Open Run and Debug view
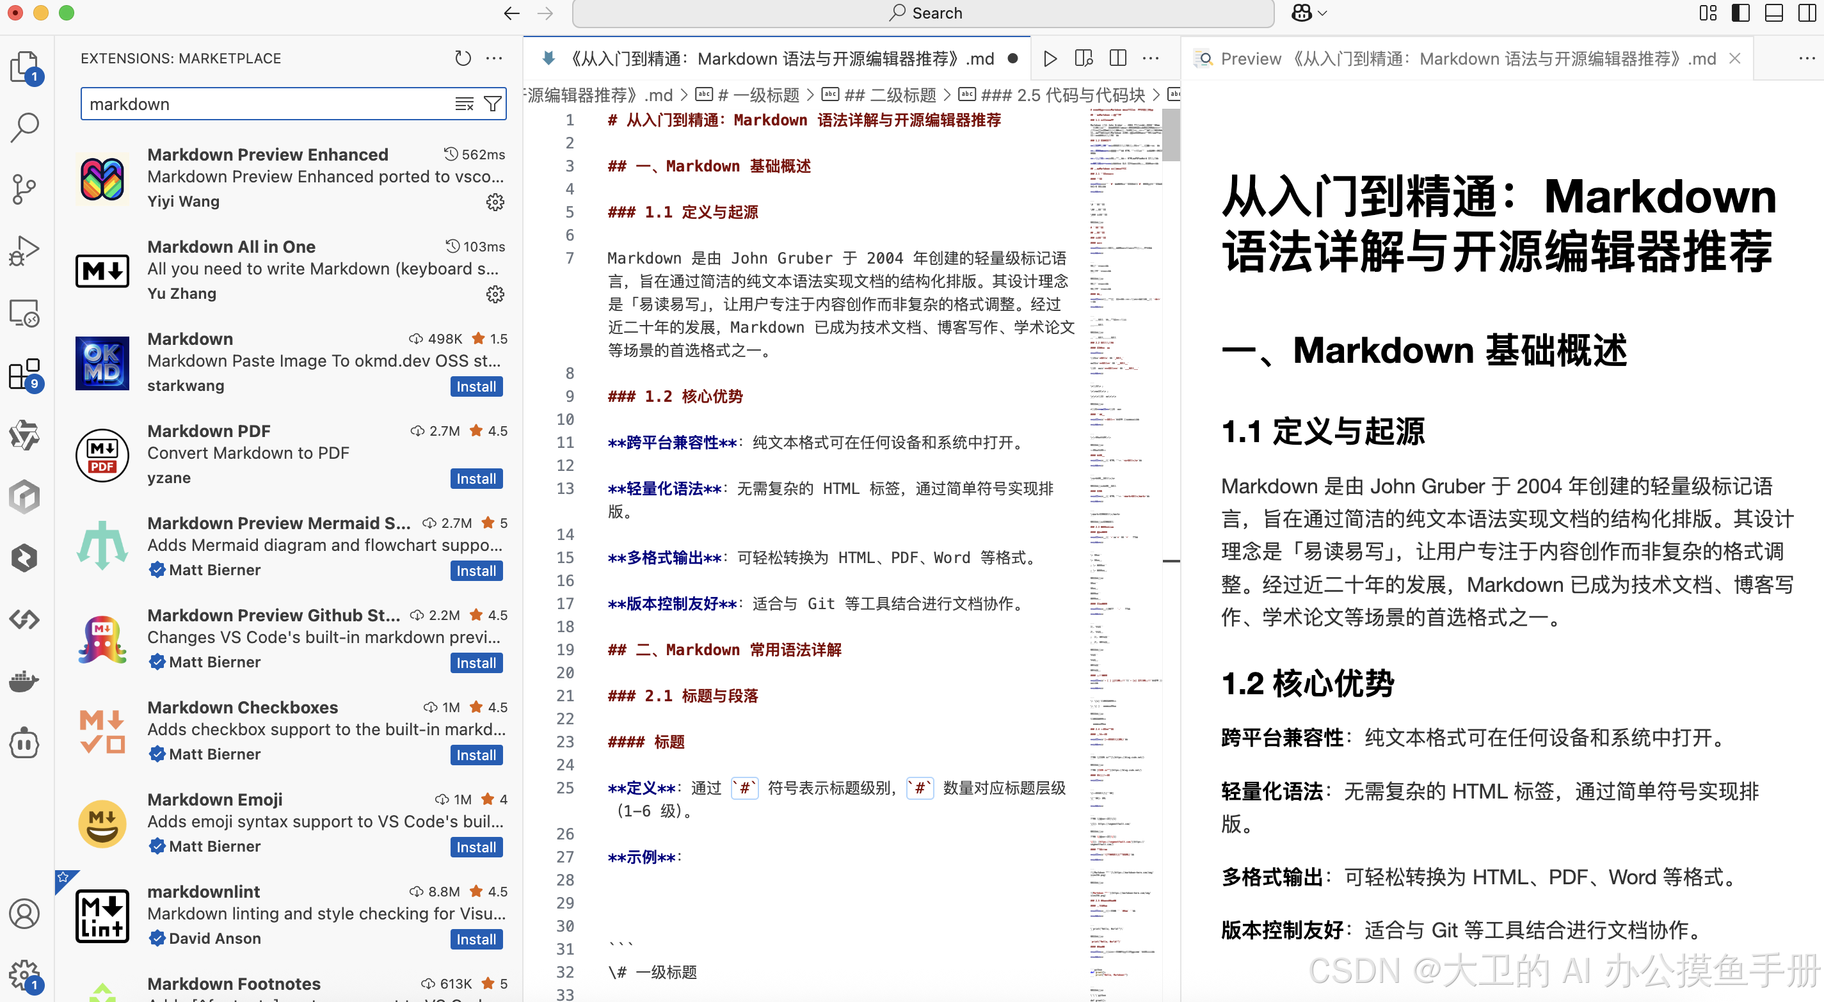 tap(25, 251)
